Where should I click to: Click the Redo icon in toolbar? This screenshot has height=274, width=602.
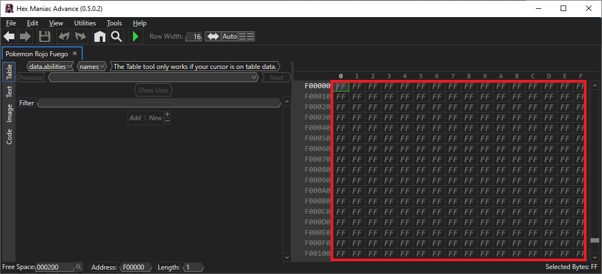81,37
